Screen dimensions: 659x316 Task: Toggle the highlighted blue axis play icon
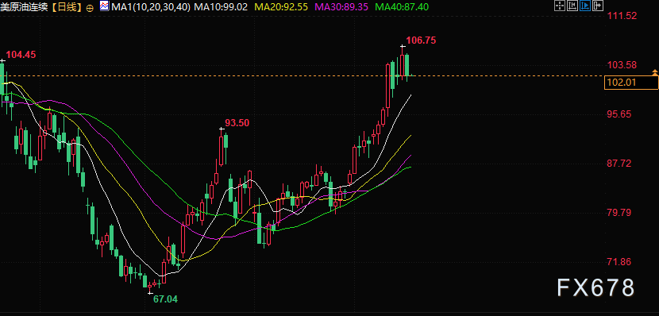click(x=584, y=6)
